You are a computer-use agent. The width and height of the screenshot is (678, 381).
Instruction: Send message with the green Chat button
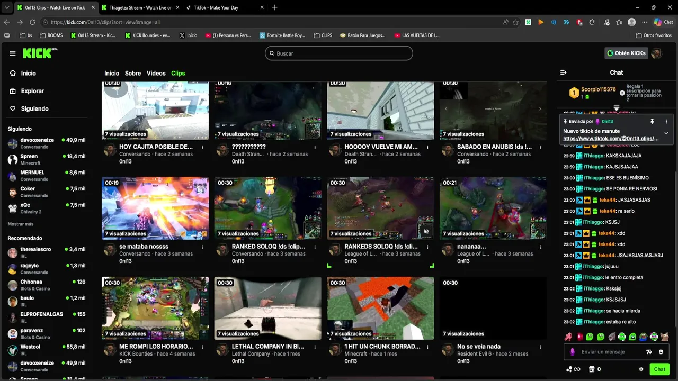659,369
